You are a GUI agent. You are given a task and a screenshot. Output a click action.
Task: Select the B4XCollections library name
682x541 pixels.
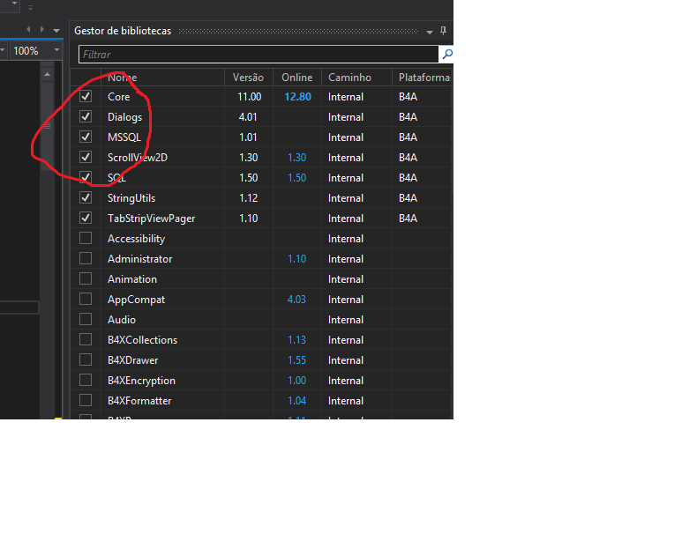[x=143, y=340]
